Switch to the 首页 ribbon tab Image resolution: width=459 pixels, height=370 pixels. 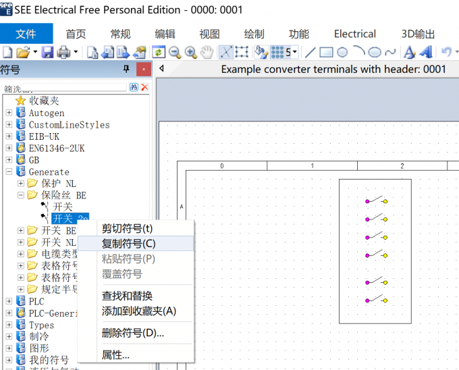[76, 34]
